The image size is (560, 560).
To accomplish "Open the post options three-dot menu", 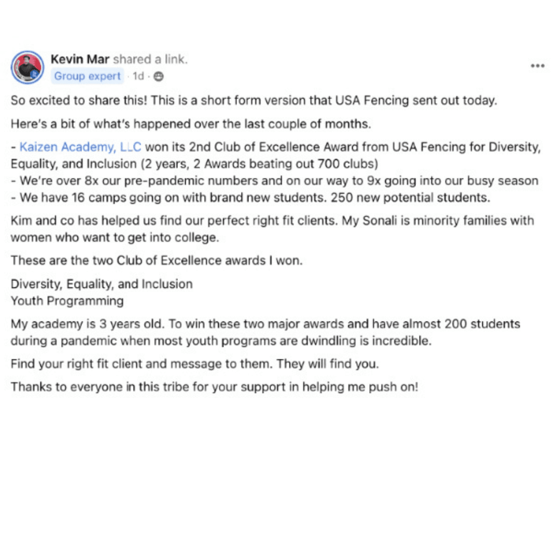I will [537, 66].
